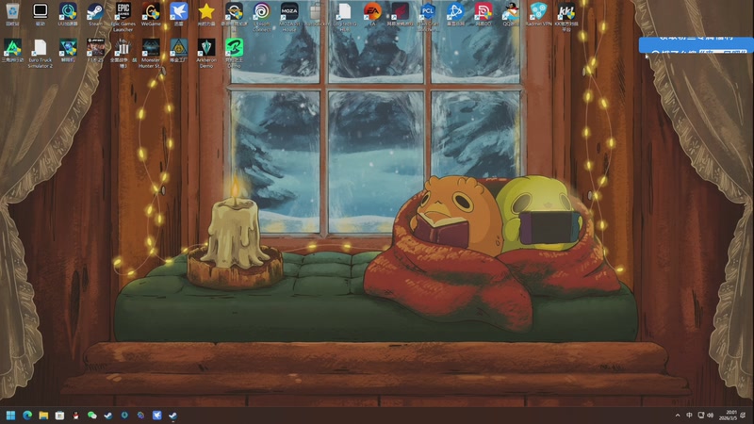Open the Recycle Bin desktop icon
Image resolution: width=754 pixels, height=424 pixels.
tap(12, 14)
